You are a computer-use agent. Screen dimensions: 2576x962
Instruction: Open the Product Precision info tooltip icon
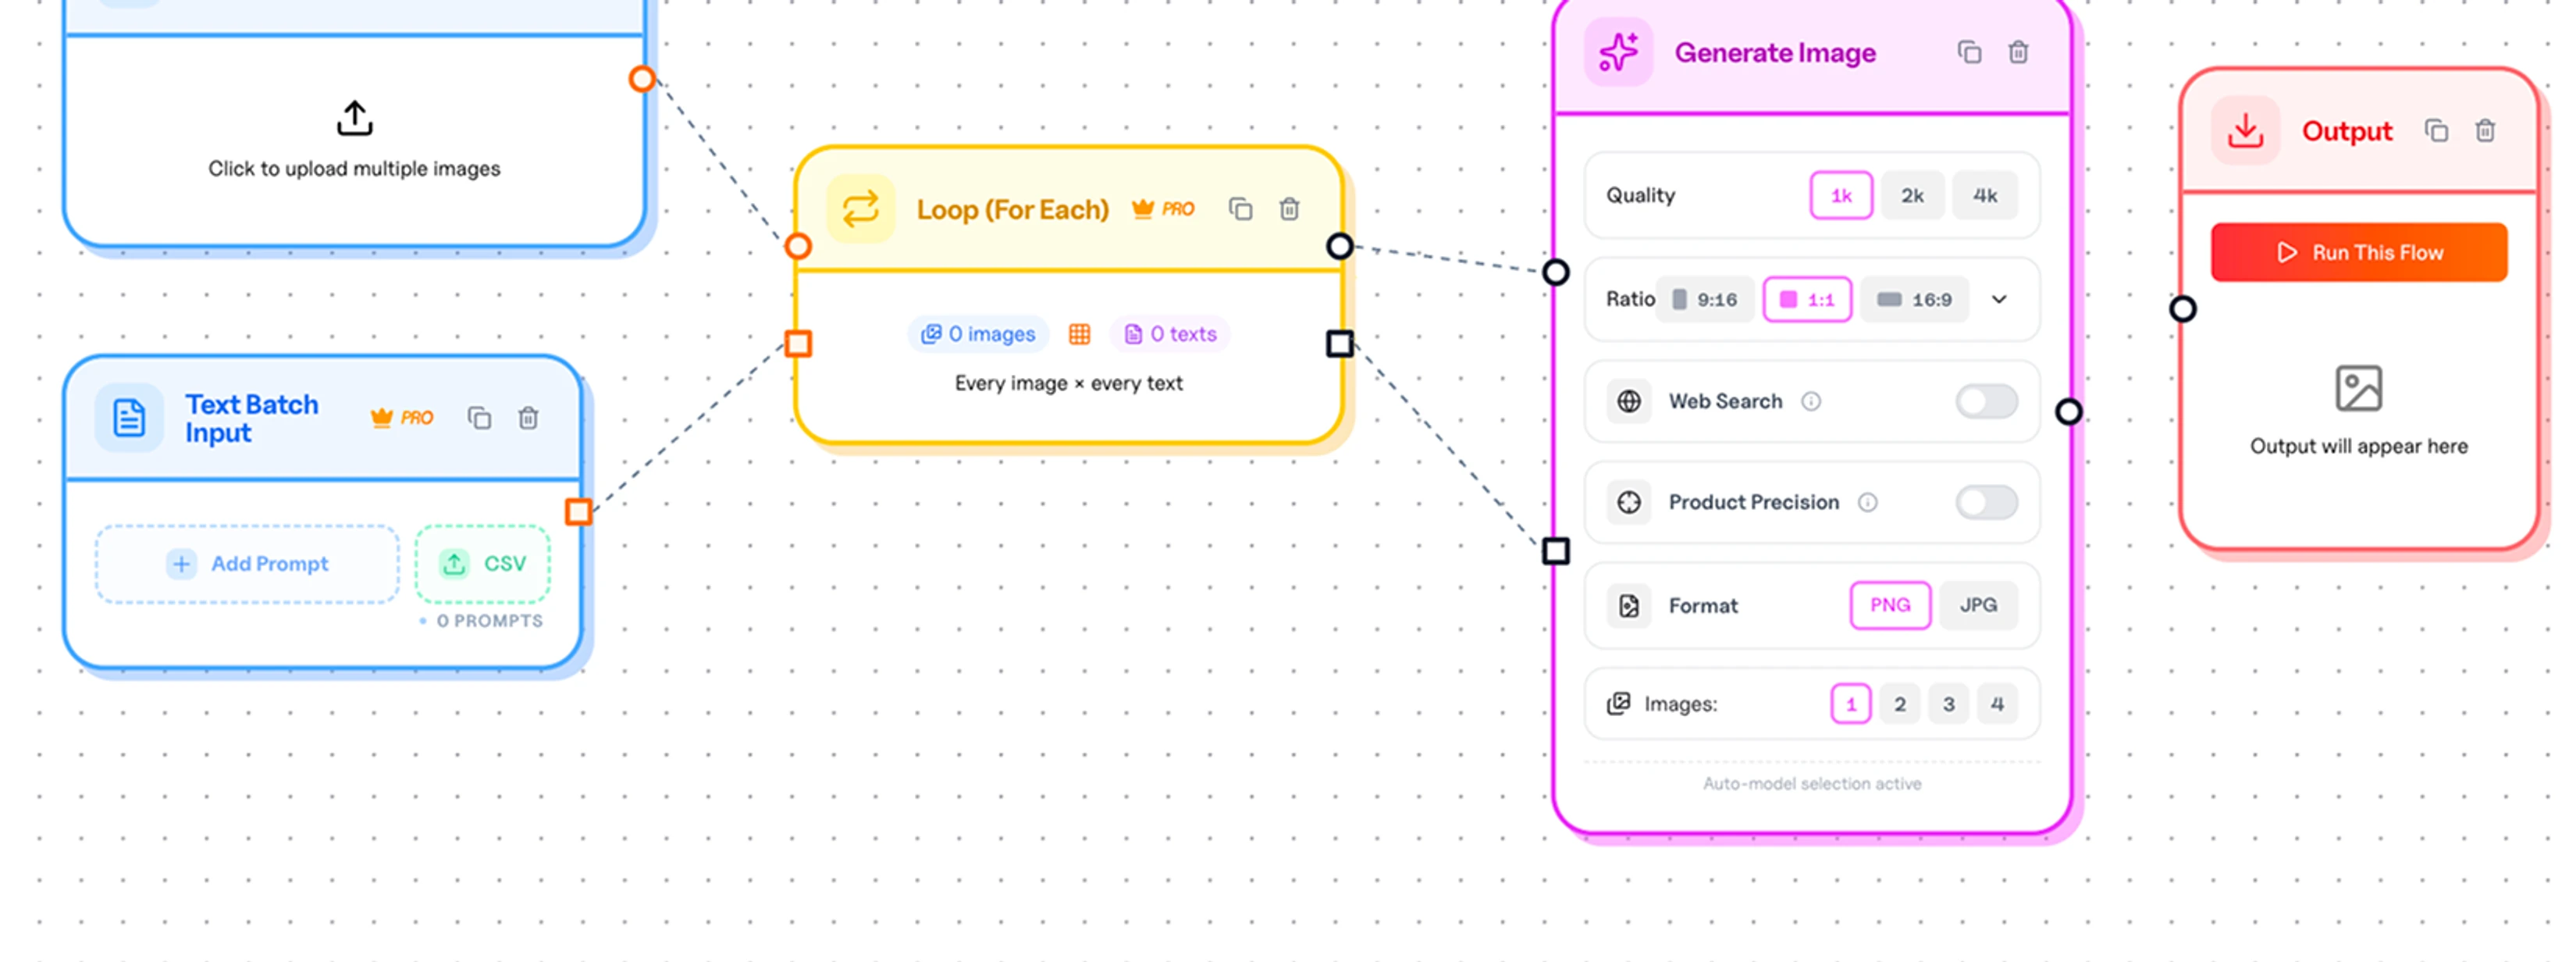(x=1867, y=502)
